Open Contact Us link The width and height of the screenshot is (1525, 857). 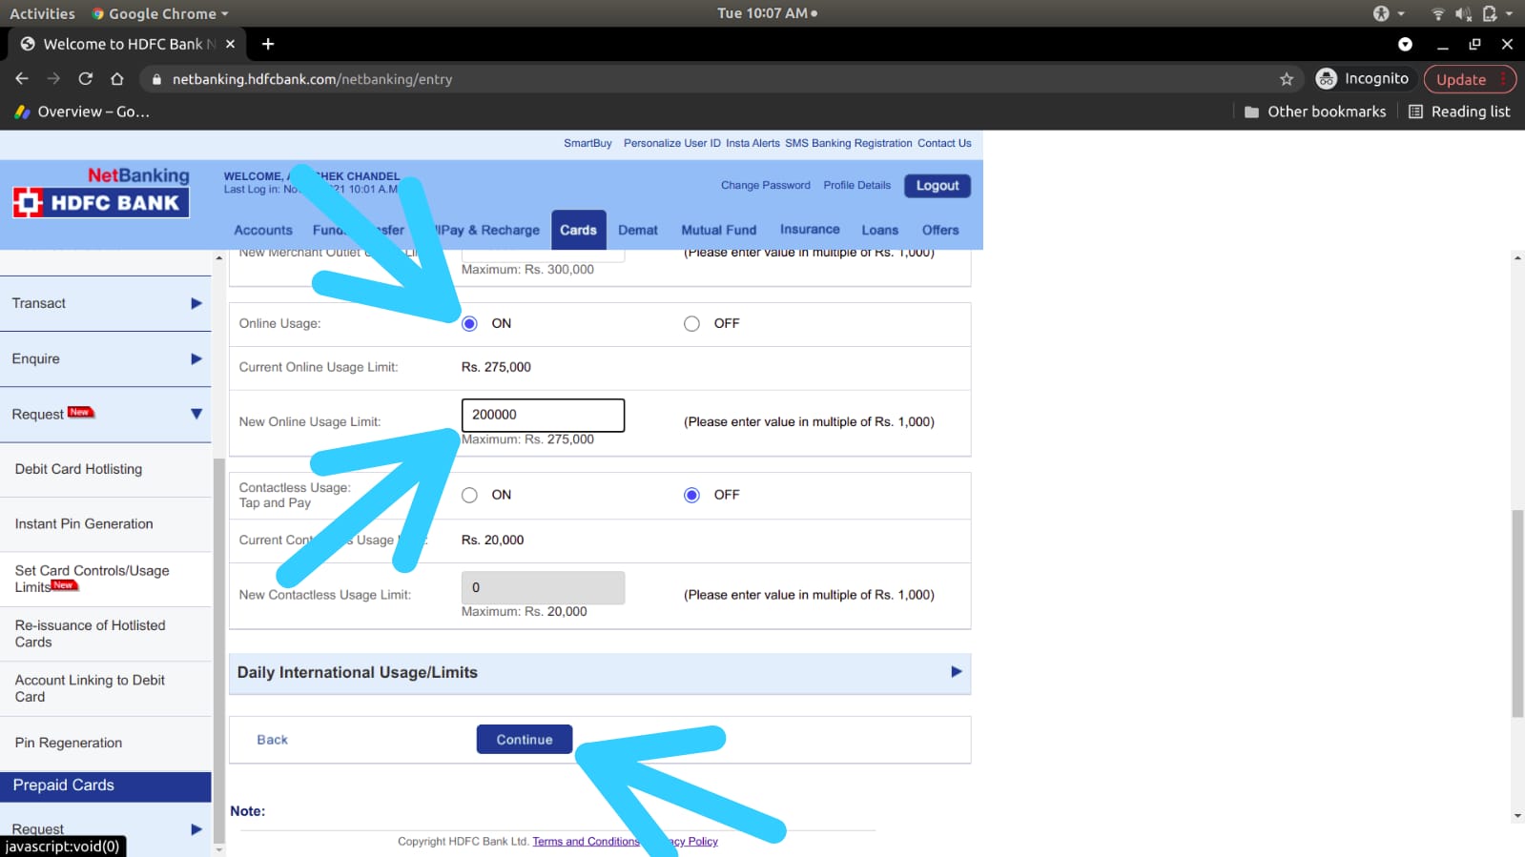[x=944, y=143]
